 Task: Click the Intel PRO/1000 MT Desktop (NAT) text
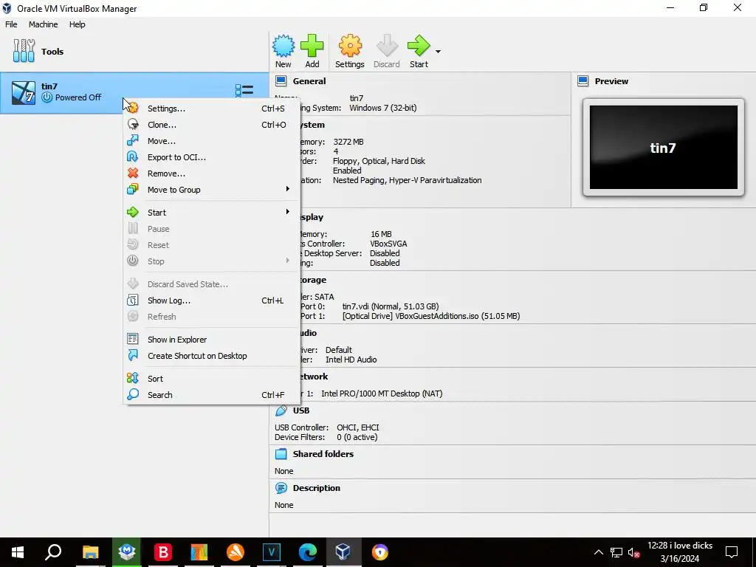(x=382, y=394)
